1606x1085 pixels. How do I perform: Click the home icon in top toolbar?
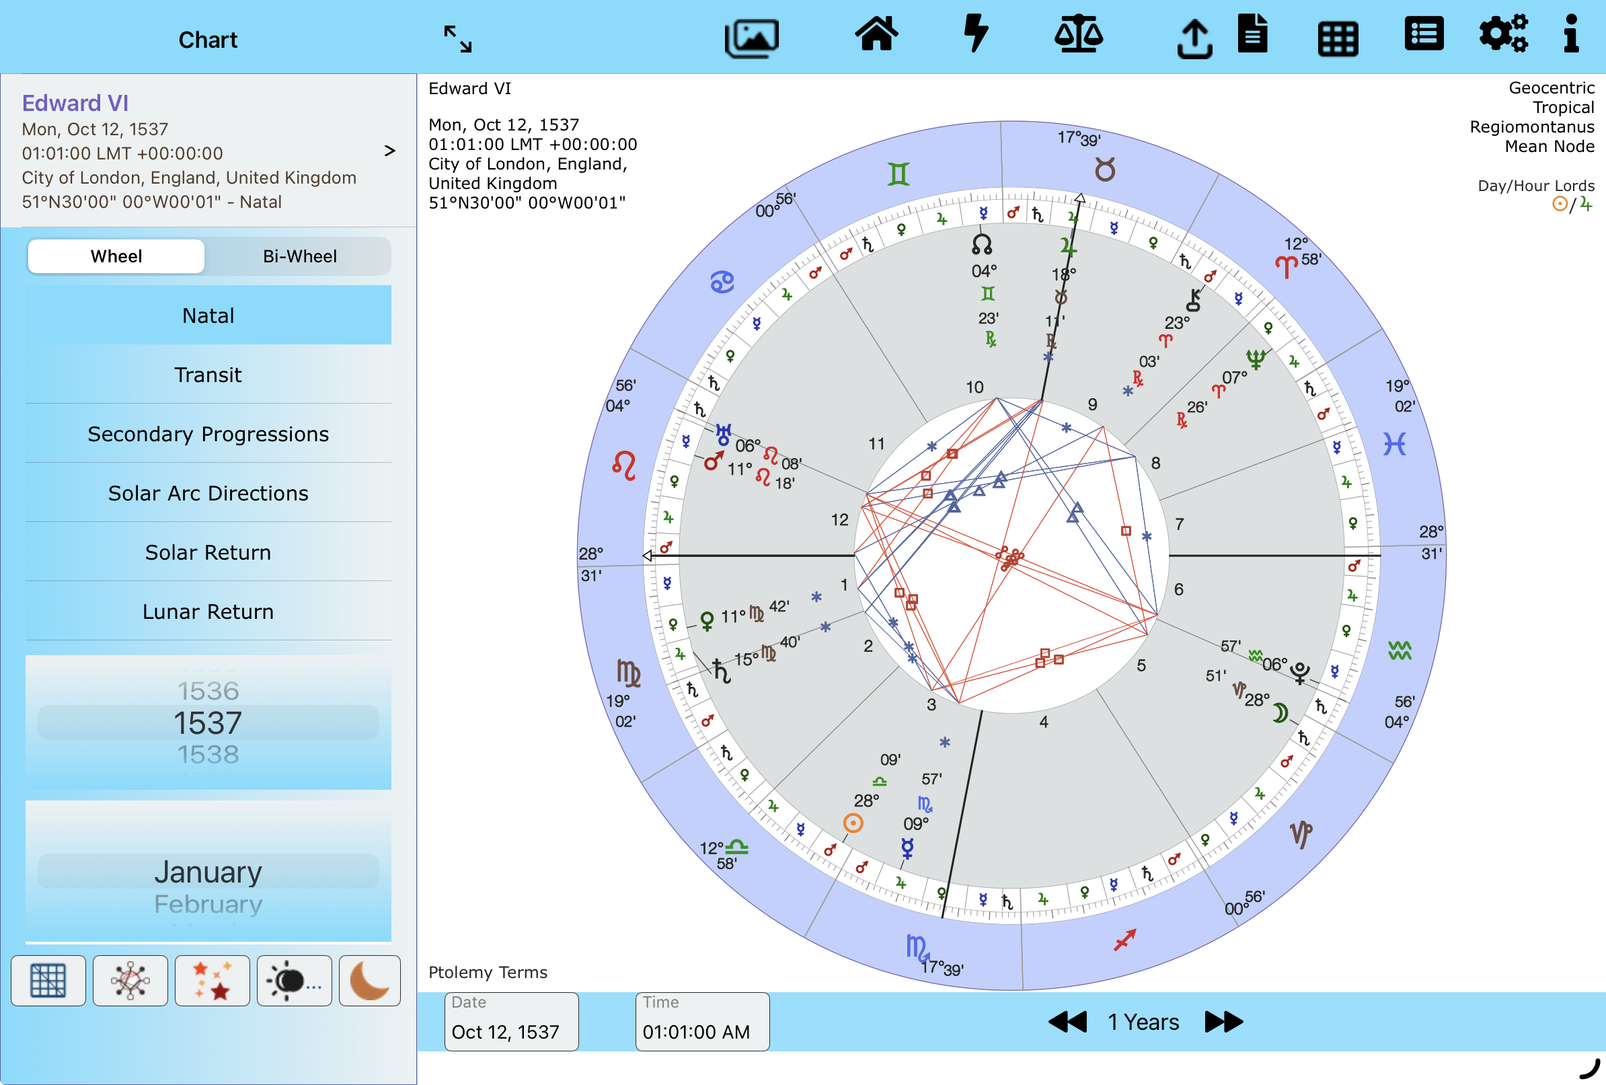[x=876, y=34]
